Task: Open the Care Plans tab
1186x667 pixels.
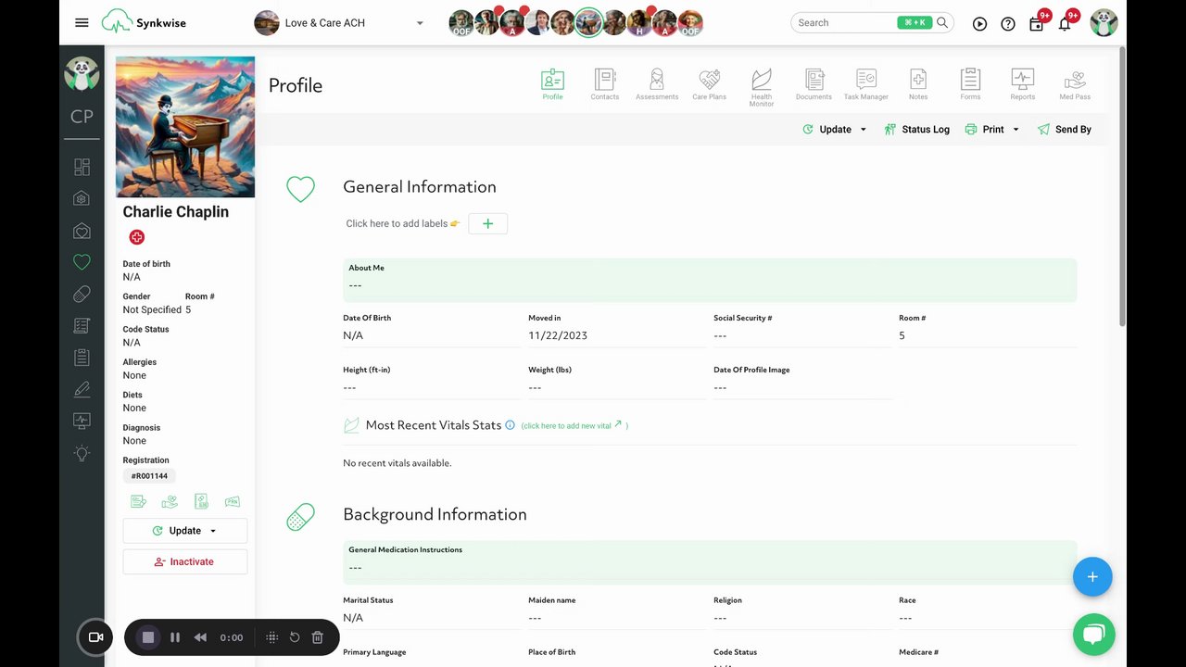Action: point(709,84)
